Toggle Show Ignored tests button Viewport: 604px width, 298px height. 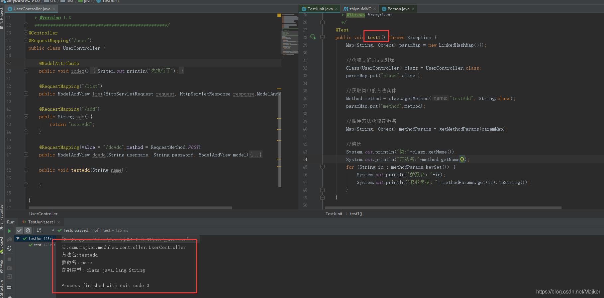coord(28,230)
